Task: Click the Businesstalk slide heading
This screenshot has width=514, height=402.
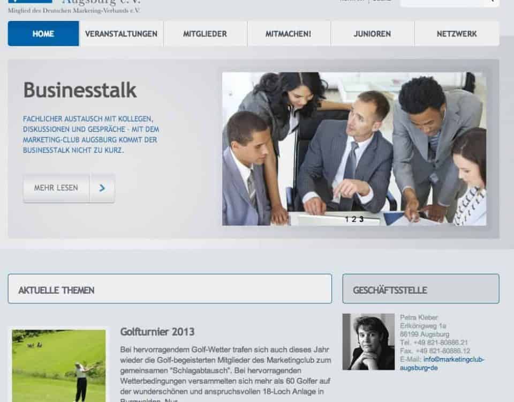Action: coord(80,90)
